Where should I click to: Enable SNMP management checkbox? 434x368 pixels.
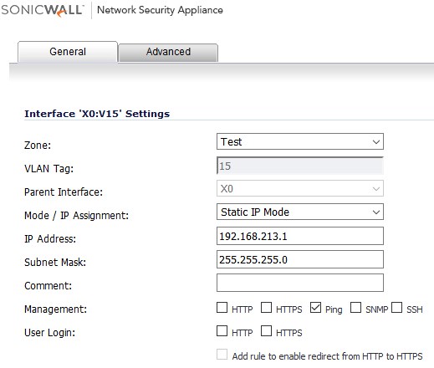pyautogui.click(x=355, y=308)
